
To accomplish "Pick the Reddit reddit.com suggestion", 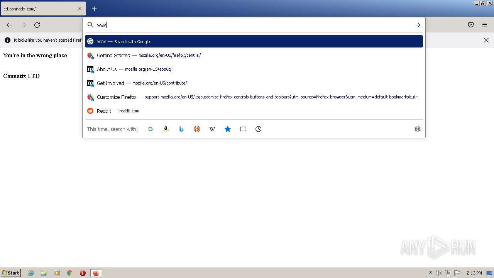I will pos(254,111).
